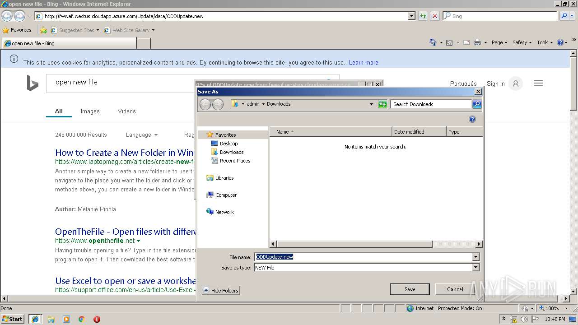Open the Language filter dropdown on Bing
Viewport: 578px width, 325px height.
142,135
